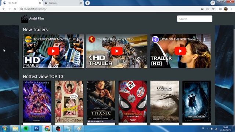The image size is (235, 132).
Task: Click the share page icon
Action: coord(208,9)
